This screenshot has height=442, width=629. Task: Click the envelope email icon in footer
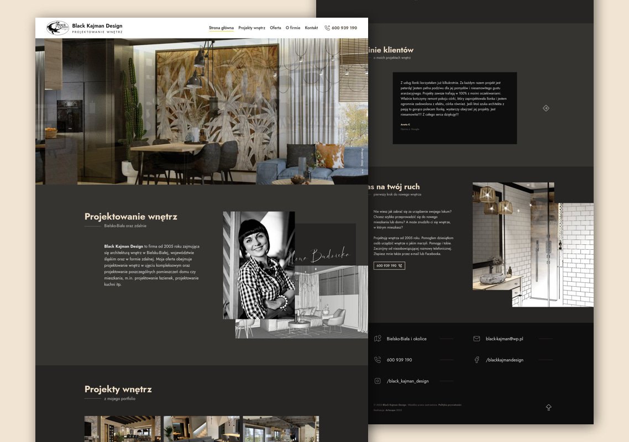coord(476,339)
